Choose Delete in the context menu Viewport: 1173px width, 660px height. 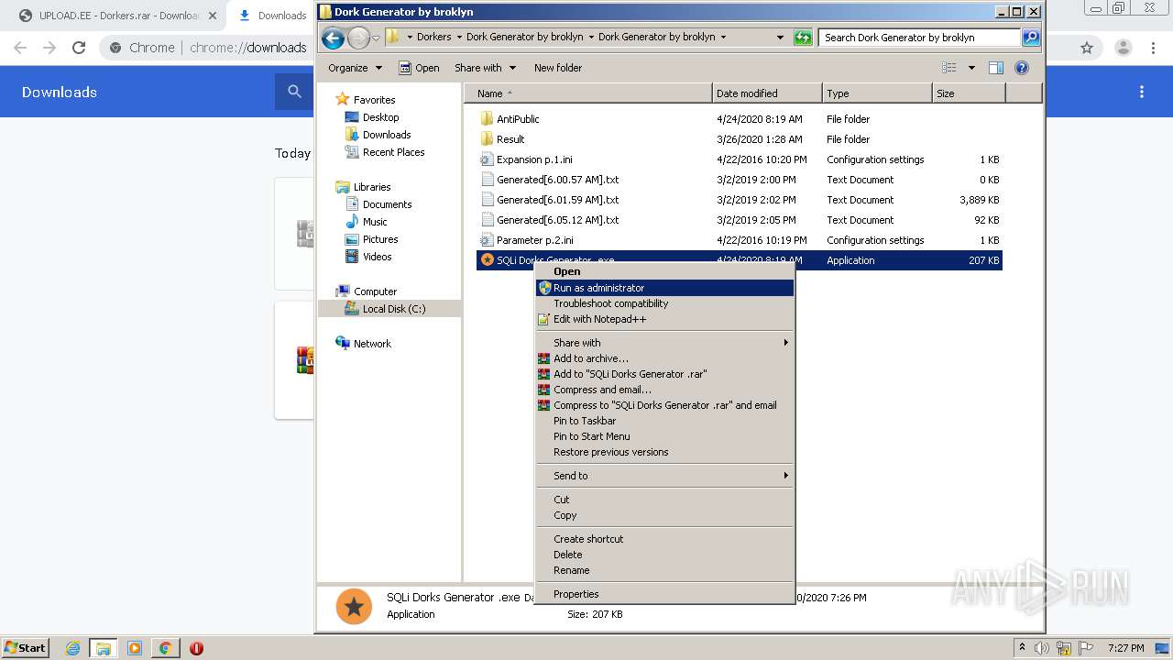[664, 555]
